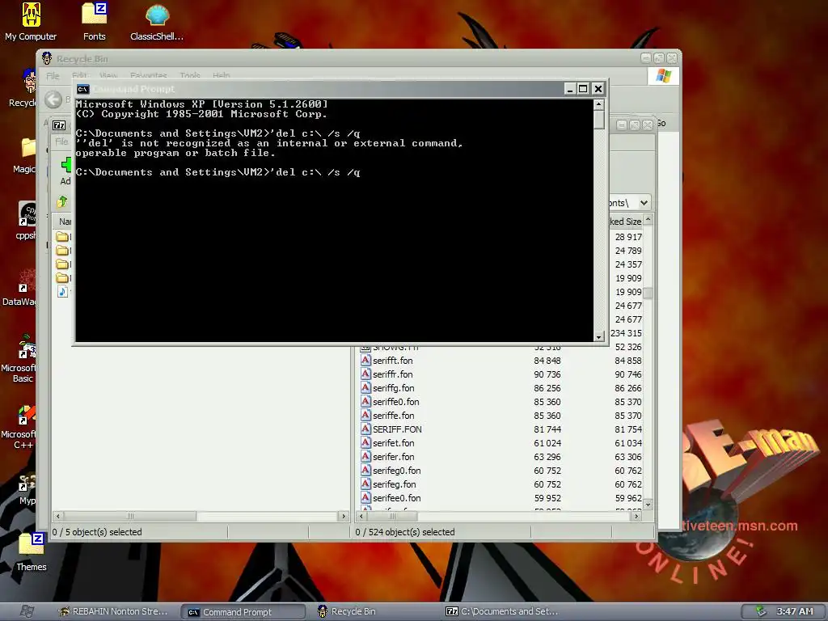Switch to REBAHIN Nonton Stre... taskbar button
Image resolution: width=828 pixels, height=621 pixels.
(113, 611)
